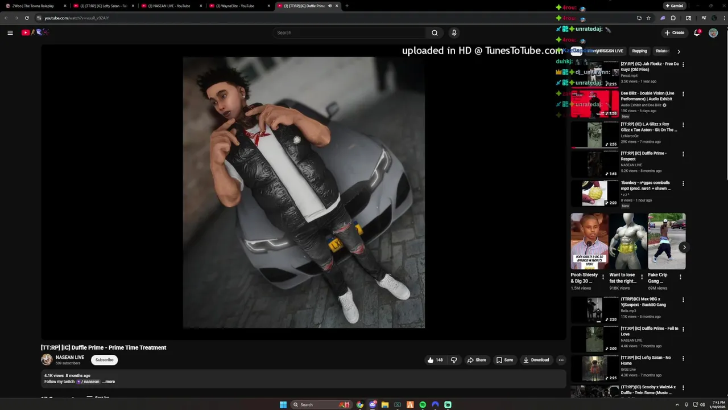Expand video description with ...more

[109, 382]
